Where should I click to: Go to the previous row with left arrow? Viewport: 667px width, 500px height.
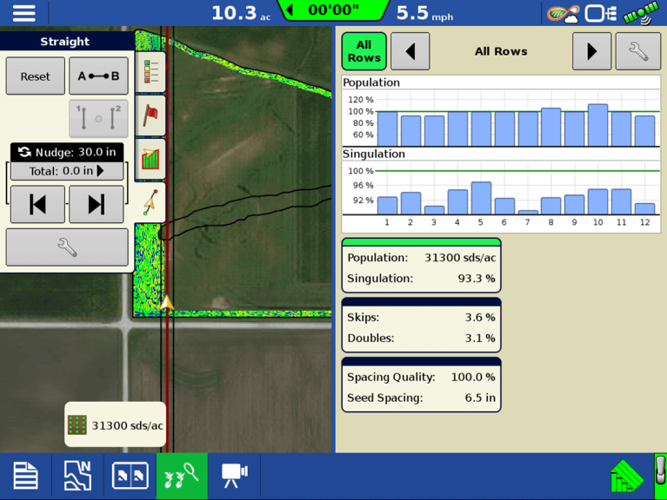click(410, 52)
